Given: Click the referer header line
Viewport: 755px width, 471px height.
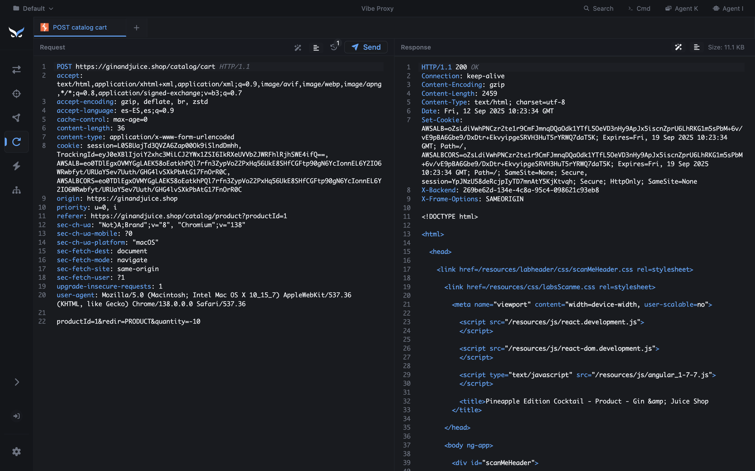Looking at the screenshot, I should pos(172,216).
